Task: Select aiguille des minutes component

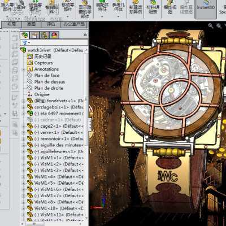Action: (x=59, y=145)
